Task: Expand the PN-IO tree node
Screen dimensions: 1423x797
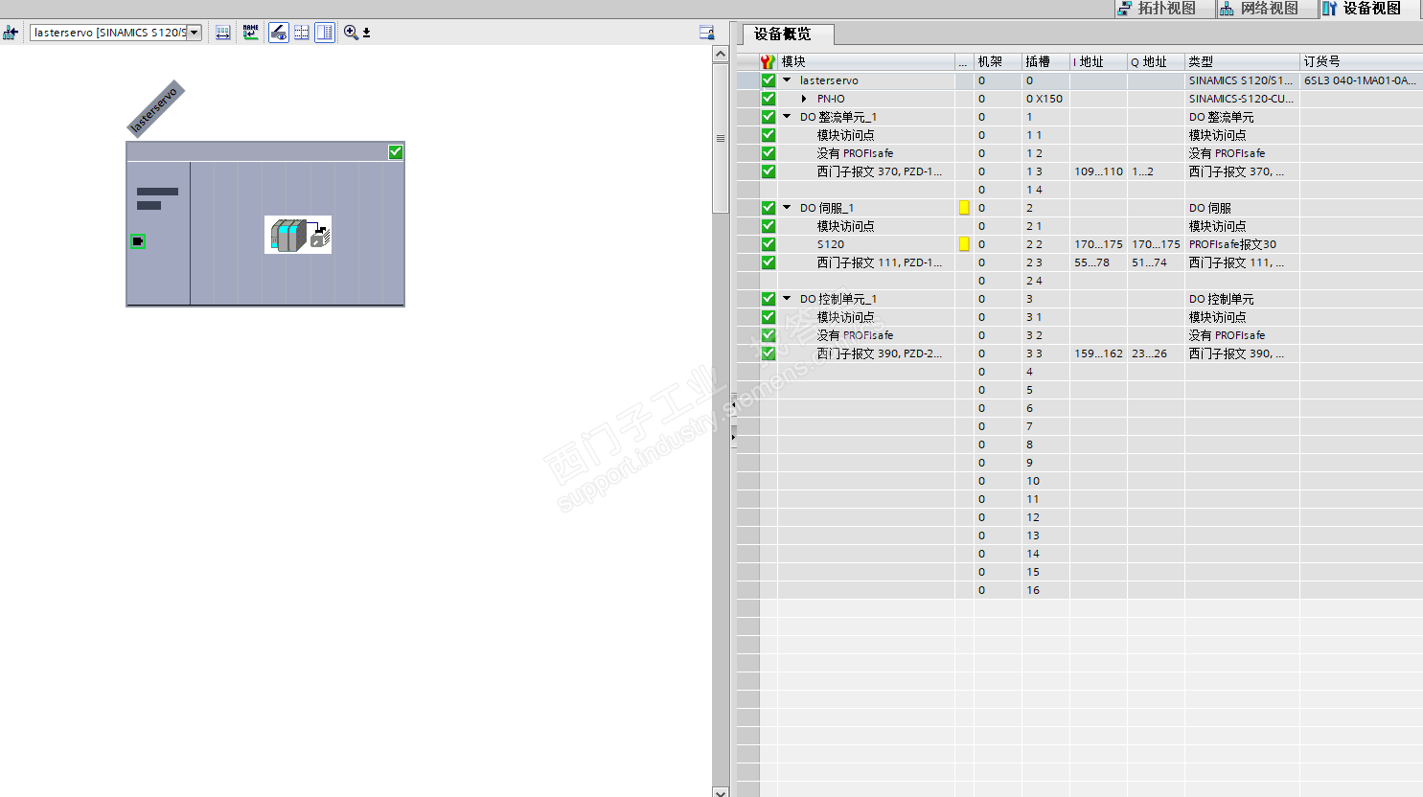Action: point(804,99)
